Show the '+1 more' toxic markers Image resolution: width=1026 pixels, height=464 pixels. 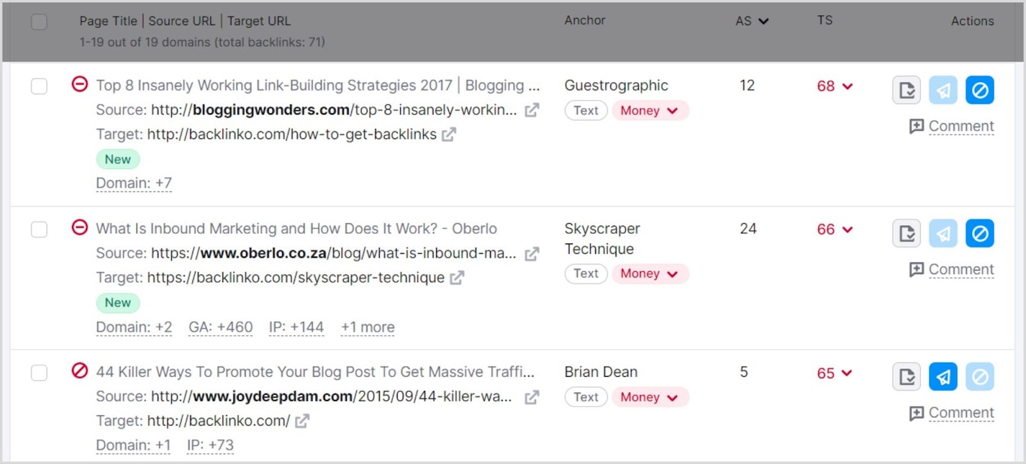point(367,327)
